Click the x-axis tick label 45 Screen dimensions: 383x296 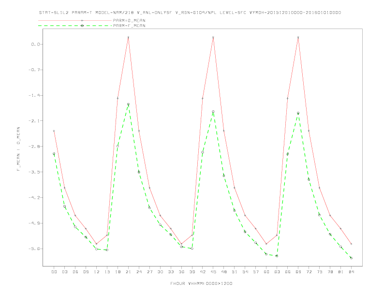click(x=213, y=272)
